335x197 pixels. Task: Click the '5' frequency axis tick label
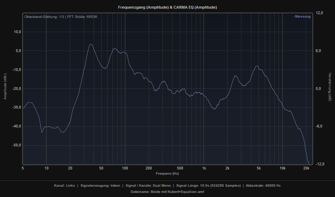click(23, 168)
